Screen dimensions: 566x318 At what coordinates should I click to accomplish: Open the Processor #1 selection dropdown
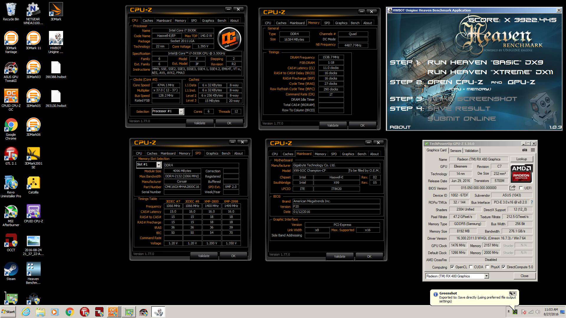click(x=181, y=111)
